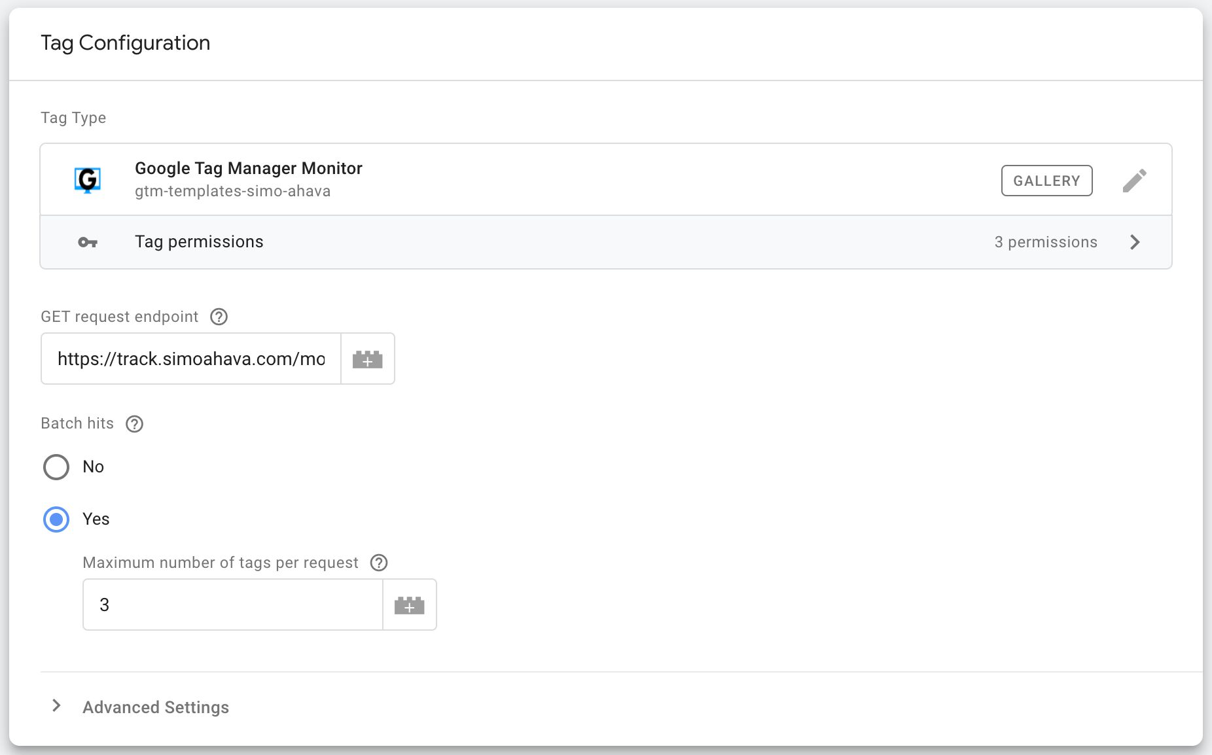Screen dimensions: 1212x755
Task: Click the '3 permissions' text
Action: (x=1046, y=242)
